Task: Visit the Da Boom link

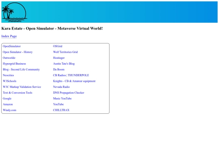Action: coord(59,70)
